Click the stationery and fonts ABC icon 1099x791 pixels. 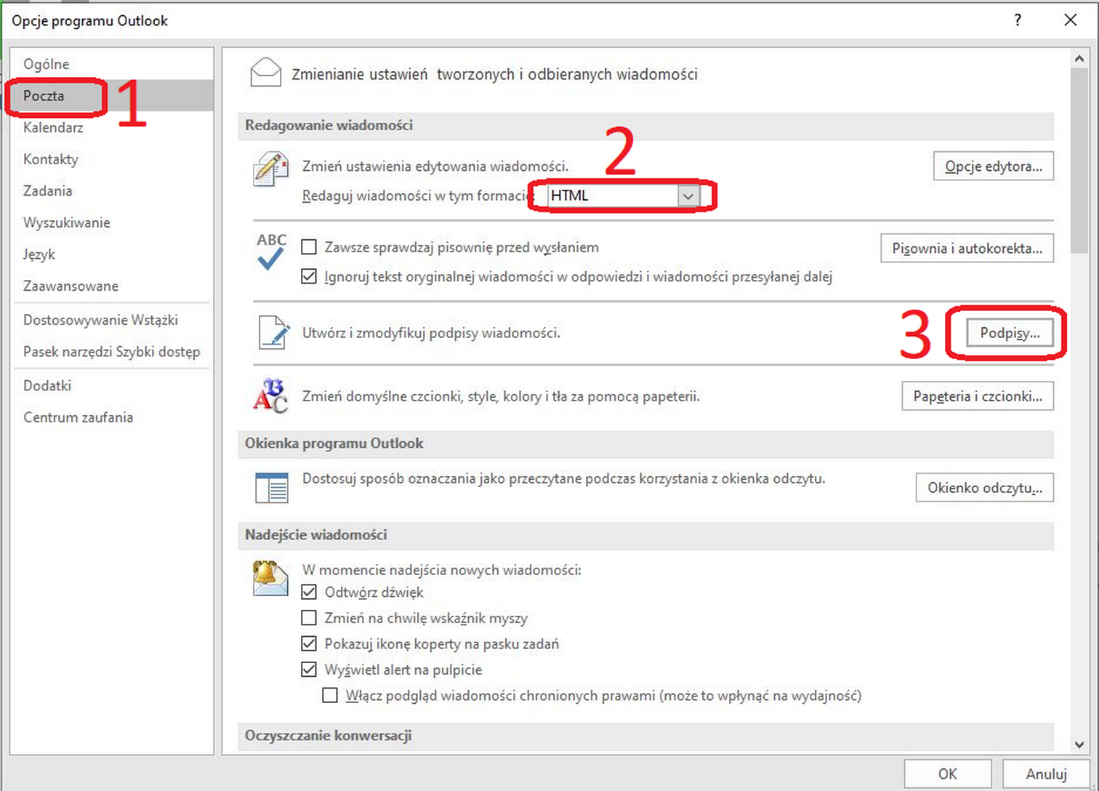click(x=270, y=396)
